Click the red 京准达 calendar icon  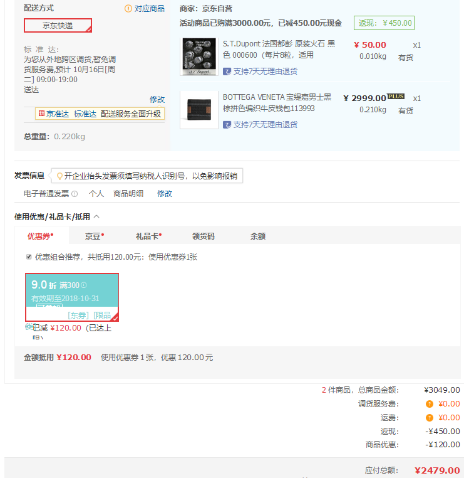(42, 114)
